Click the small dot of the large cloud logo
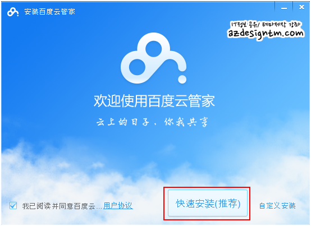Viewport: 311px width, 226px height. [182, 79]
